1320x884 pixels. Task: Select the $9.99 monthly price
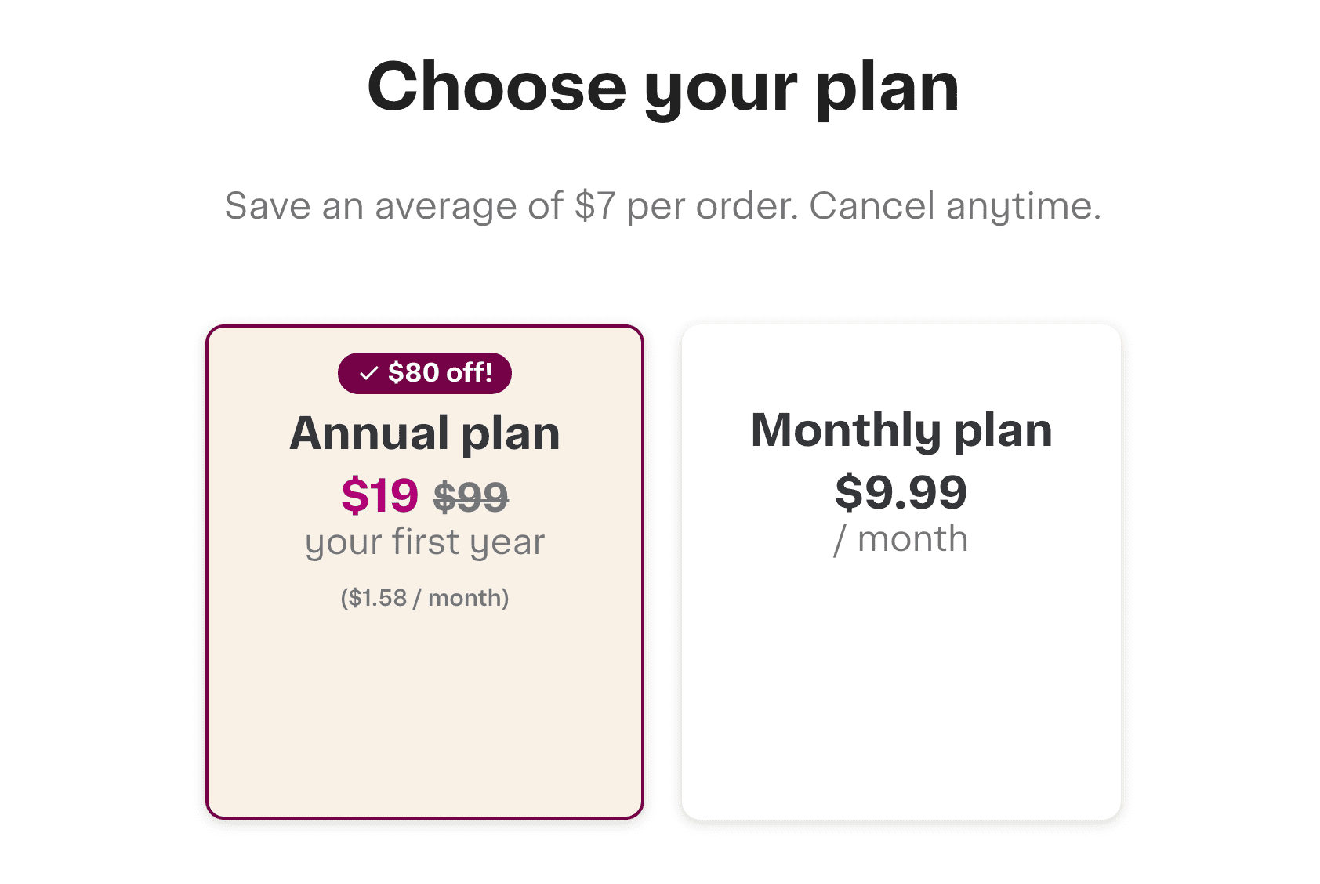point(902,492)
